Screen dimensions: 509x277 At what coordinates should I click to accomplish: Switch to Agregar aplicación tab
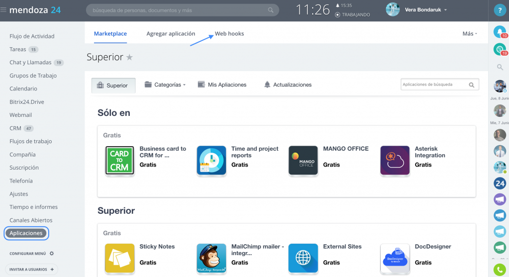pyautogui.click(x=171, y=33)
